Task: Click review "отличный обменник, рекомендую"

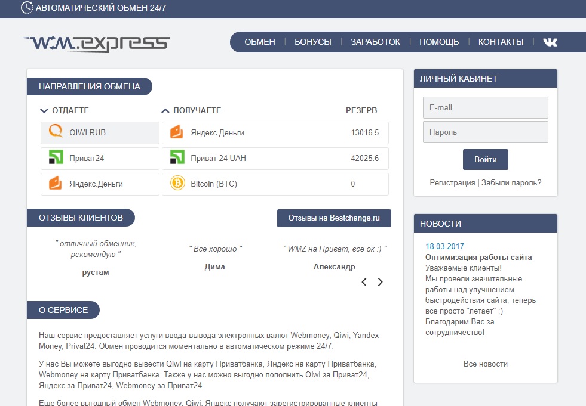Action: click(x=96, y=249)
